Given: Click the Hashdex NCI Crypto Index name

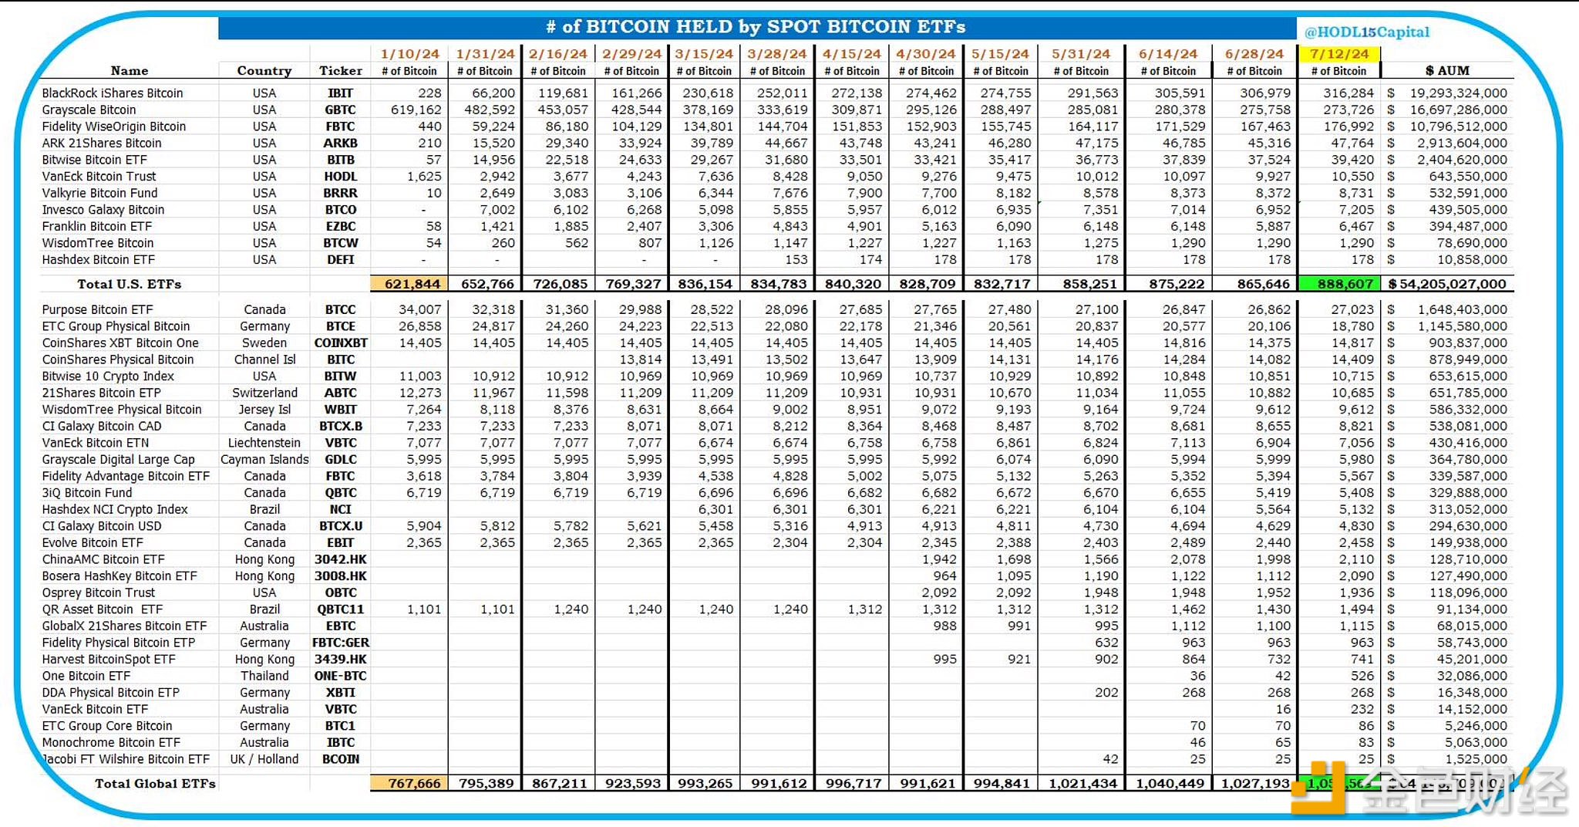Looking at the screenshot, I should coord(115,510).
